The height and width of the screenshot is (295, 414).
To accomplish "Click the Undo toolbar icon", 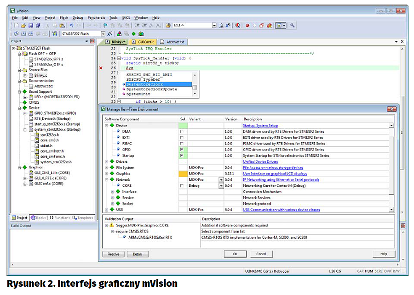I will tap(72, 26).
